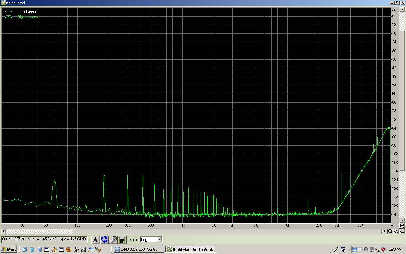406x254 pixels.
Task: Click the horizontal scrollbar left arrow
Action: click(3, 231)
